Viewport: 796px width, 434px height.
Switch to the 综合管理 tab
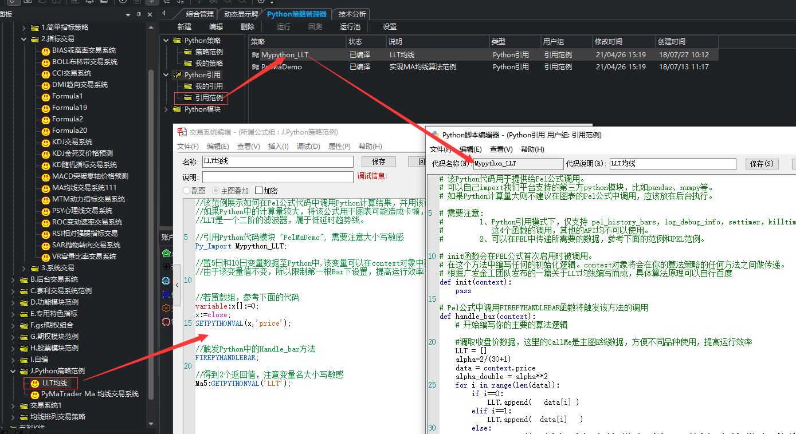point(199,14)
